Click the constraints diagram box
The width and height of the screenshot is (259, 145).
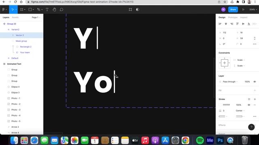click(x=225, y=63)
